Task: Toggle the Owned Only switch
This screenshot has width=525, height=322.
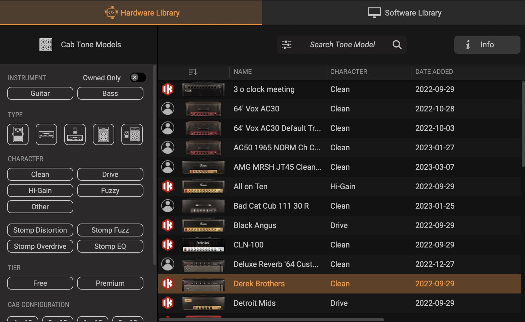Action: click(138, 77)
